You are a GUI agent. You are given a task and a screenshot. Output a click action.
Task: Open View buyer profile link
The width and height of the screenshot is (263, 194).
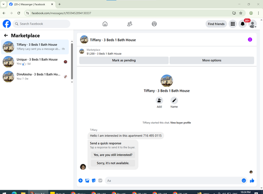click(x=180, y=123)
